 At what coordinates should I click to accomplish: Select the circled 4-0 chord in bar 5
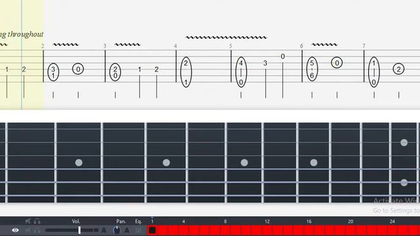241,72
